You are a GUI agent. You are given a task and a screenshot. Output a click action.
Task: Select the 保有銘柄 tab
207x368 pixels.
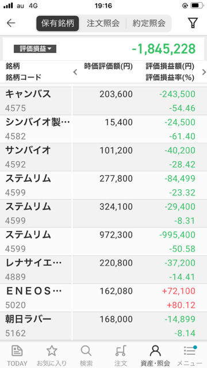[x=57, y=23]
